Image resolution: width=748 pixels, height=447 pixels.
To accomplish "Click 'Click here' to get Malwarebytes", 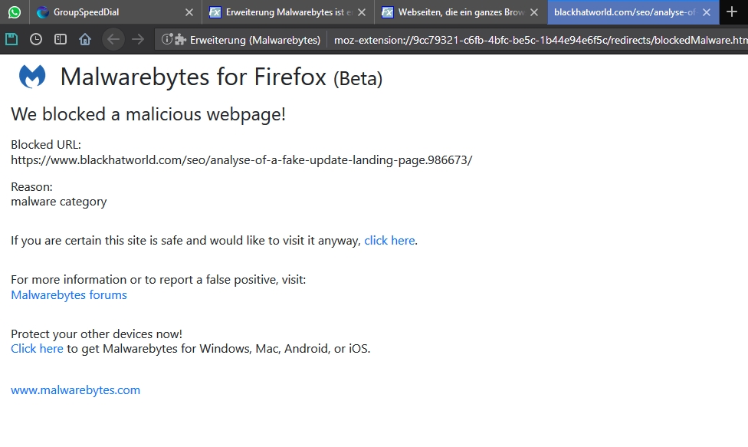I will click(x=37, y=349).
